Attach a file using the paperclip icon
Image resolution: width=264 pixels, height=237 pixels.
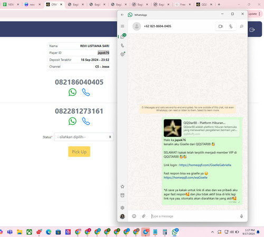pos(144,216)
